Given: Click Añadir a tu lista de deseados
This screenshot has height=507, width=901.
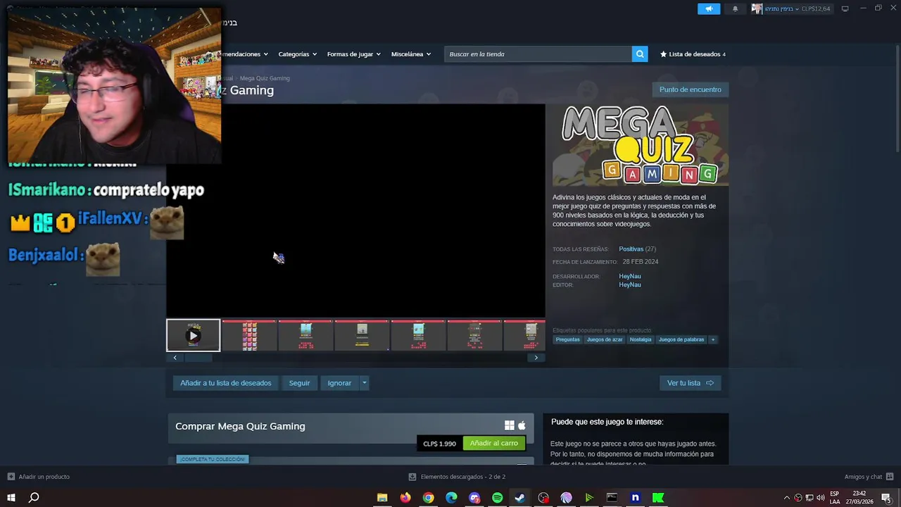Looking at the screenshot, I should pos(225,383).
